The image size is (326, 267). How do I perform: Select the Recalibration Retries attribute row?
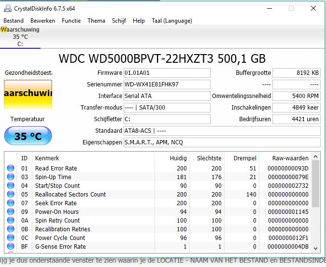(x=158, y=229)
